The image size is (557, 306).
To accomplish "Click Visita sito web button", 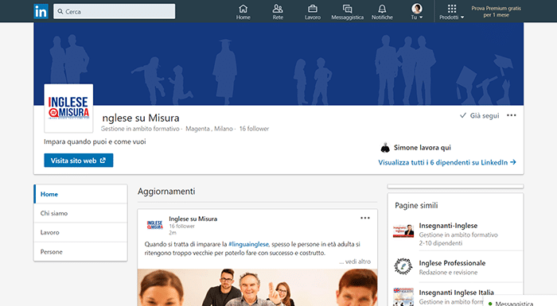I will [79, 161].
